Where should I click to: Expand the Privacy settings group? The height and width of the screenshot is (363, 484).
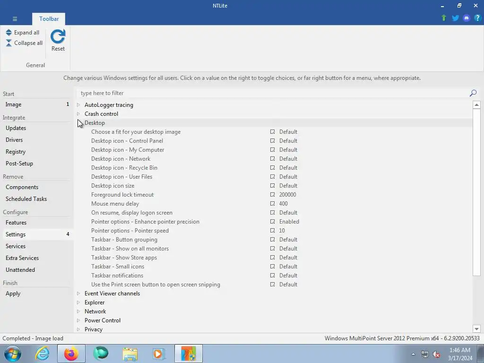point(78,329)
